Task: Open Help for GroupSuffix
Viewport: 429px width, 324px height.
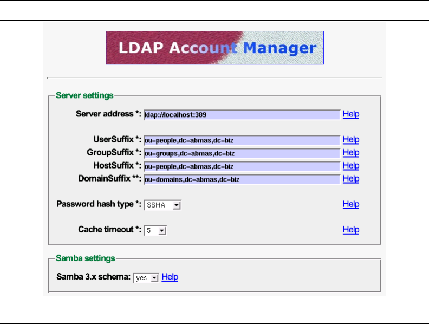Action: pos(351,152)
